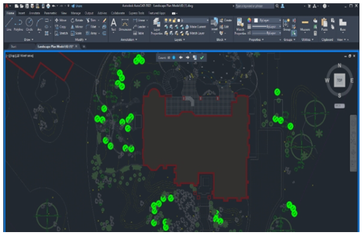Toggle layer lock padlock icon
This screenshot has width=362, height=234.
click(x=174, y=20)
